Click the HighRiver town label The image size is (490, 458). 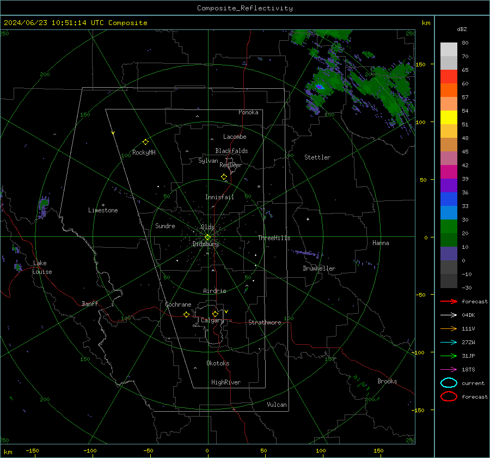[226, 382]
